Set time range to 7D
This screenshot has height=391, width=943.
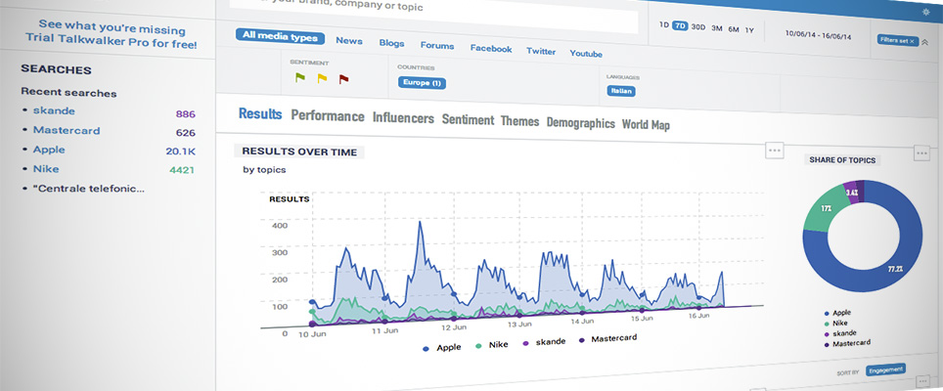coord(680,25)
